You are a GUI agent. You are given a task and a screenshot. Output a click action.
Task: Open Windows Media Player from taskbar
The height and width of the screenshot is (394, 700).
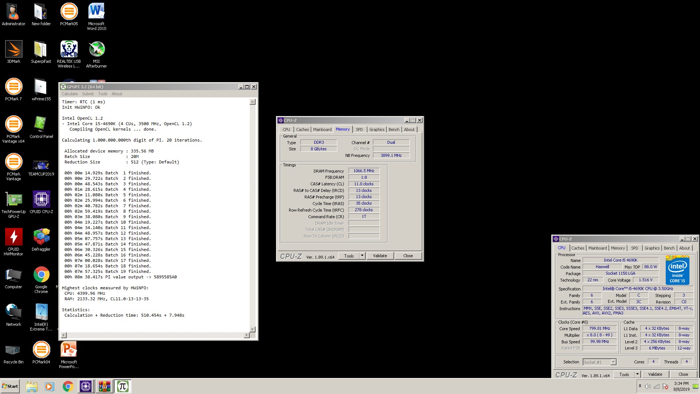(50, 386)
